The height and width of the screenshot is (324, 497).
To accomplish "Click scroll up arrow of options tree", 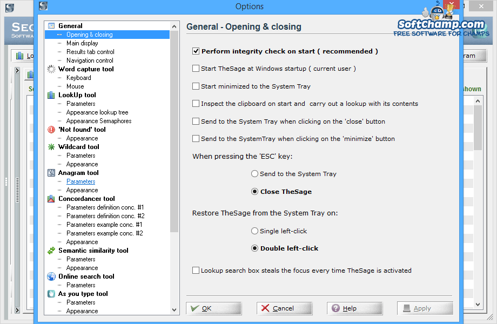I will click(174, 26).
